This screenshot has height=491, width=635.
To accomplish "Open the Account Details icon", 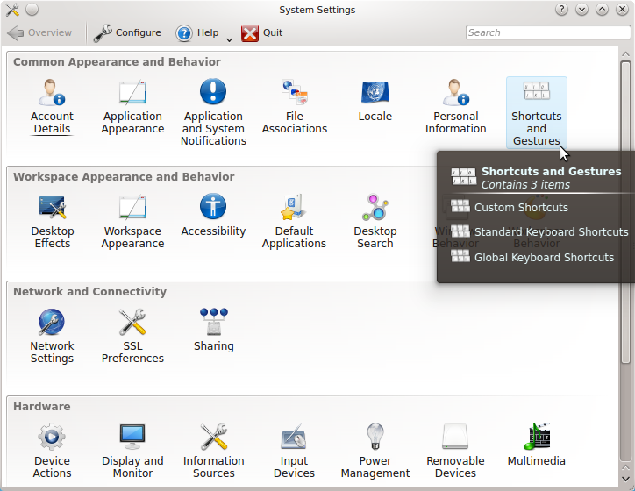I will (52, 92).
